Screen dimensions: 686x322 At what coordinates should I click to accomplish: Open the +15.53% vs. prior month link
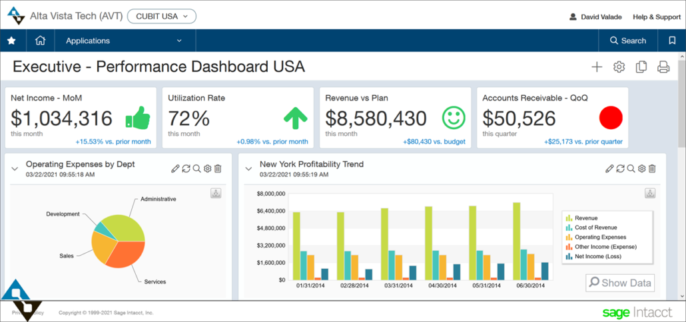pyautogui.click(x=113, y=142)
